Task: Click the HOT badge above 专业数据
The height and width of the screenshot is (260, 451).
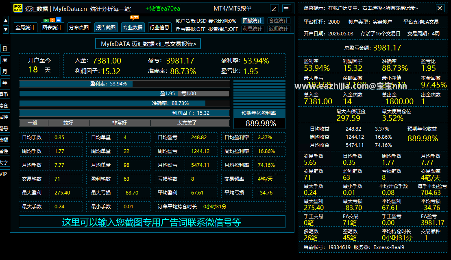Action: (x=135, y=17)
